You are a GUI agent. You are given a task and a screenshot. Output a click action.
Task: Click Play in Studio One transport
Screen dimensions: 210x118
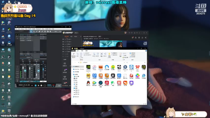click(x=38, y=85)
